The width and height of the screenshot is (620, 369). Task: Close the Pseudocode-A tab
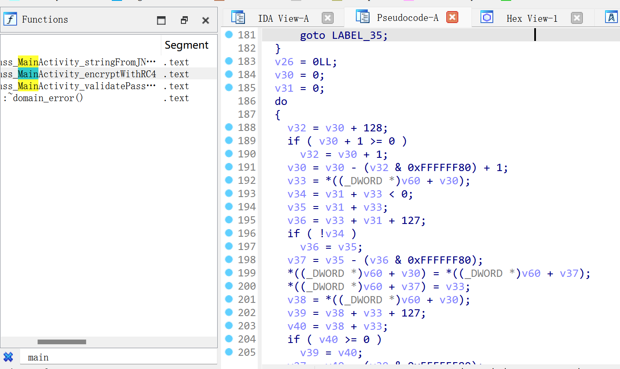click(452, 17)
